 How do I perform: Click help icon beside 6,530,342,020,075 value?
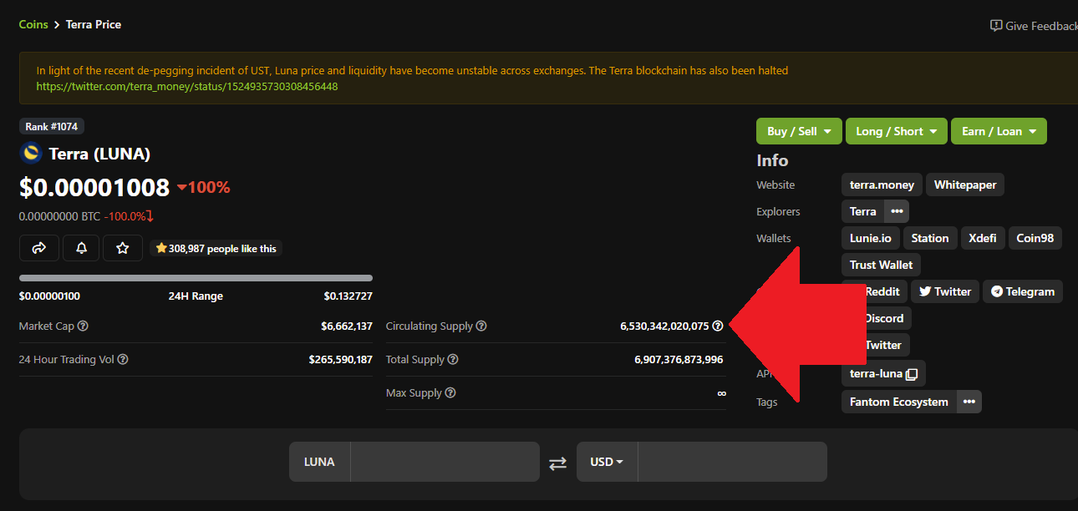[x=718, y=326]
